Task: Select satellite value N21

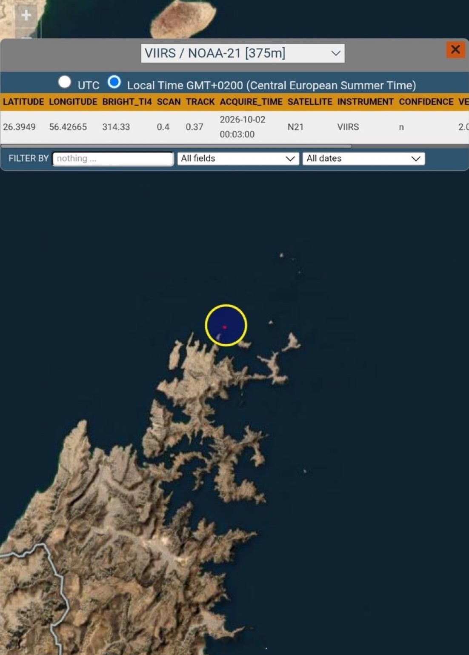Action: click(x=295, y=127)
